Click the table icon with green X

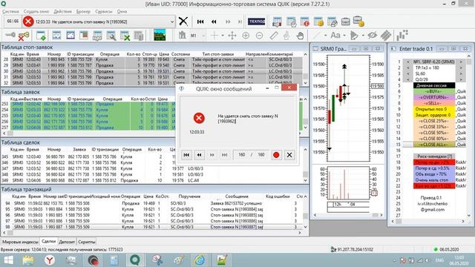click(125, 36)
